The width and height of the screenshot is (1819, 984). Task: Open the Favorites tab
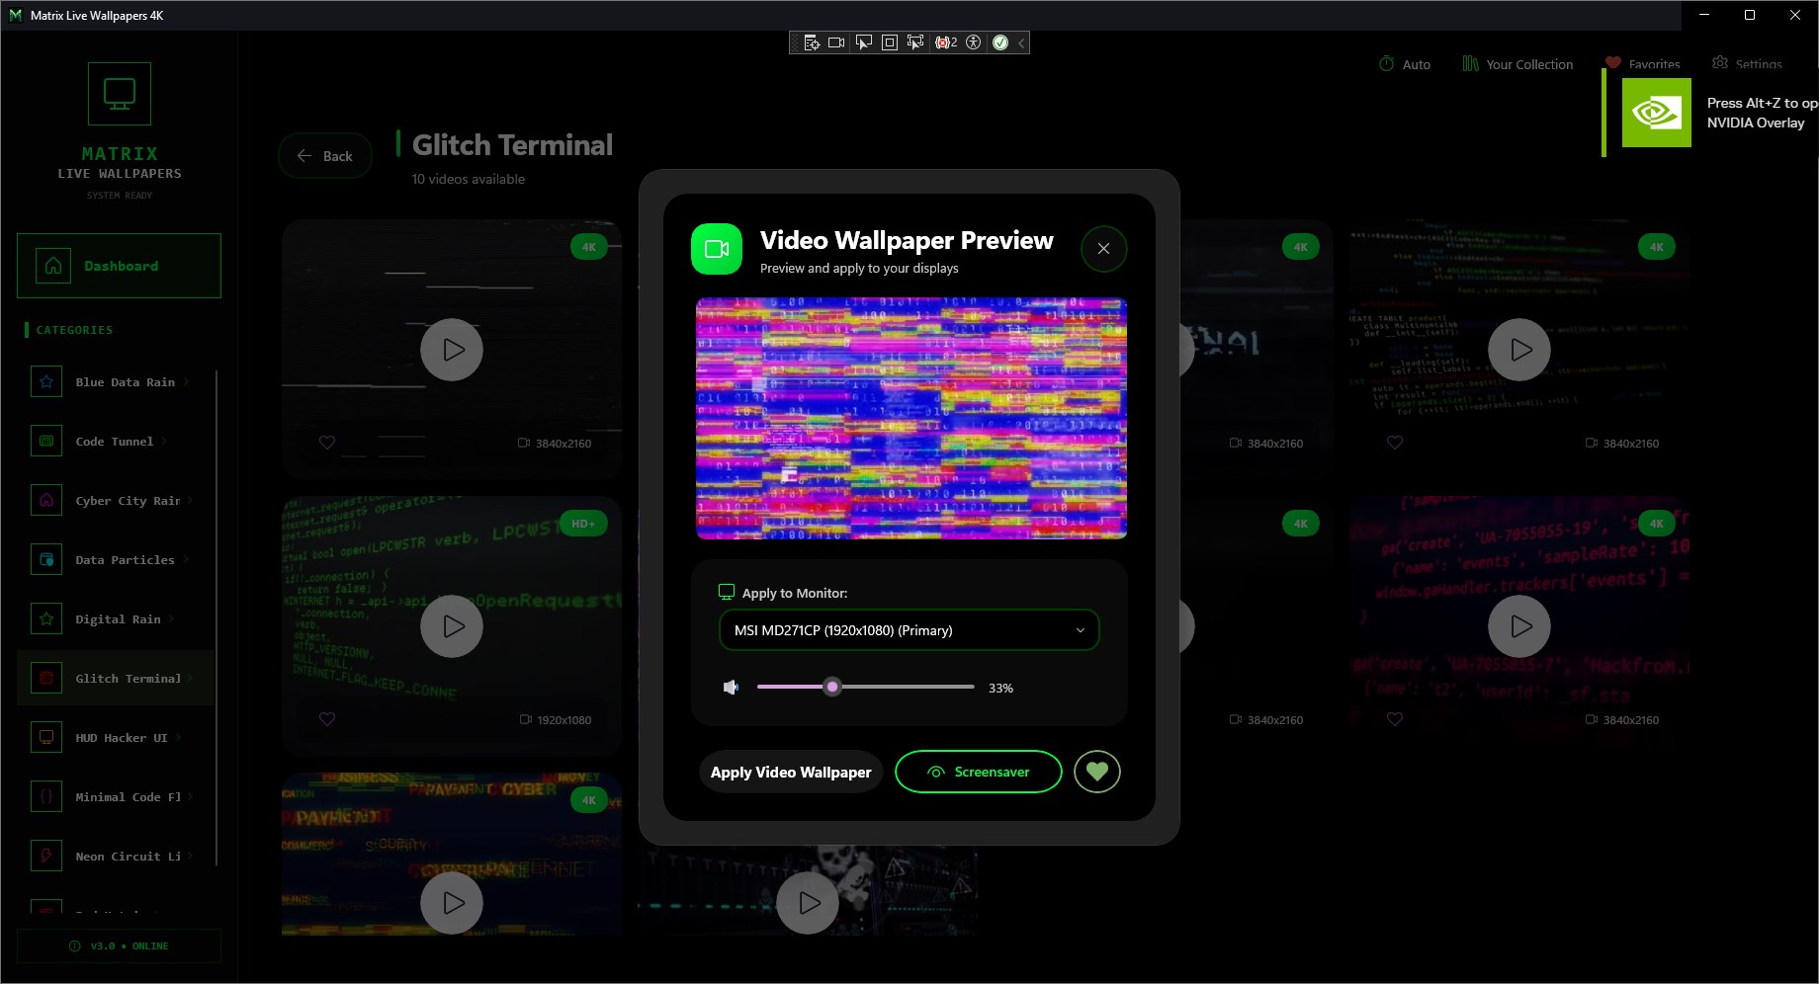pyautogui.click(x=1643, y=64)
